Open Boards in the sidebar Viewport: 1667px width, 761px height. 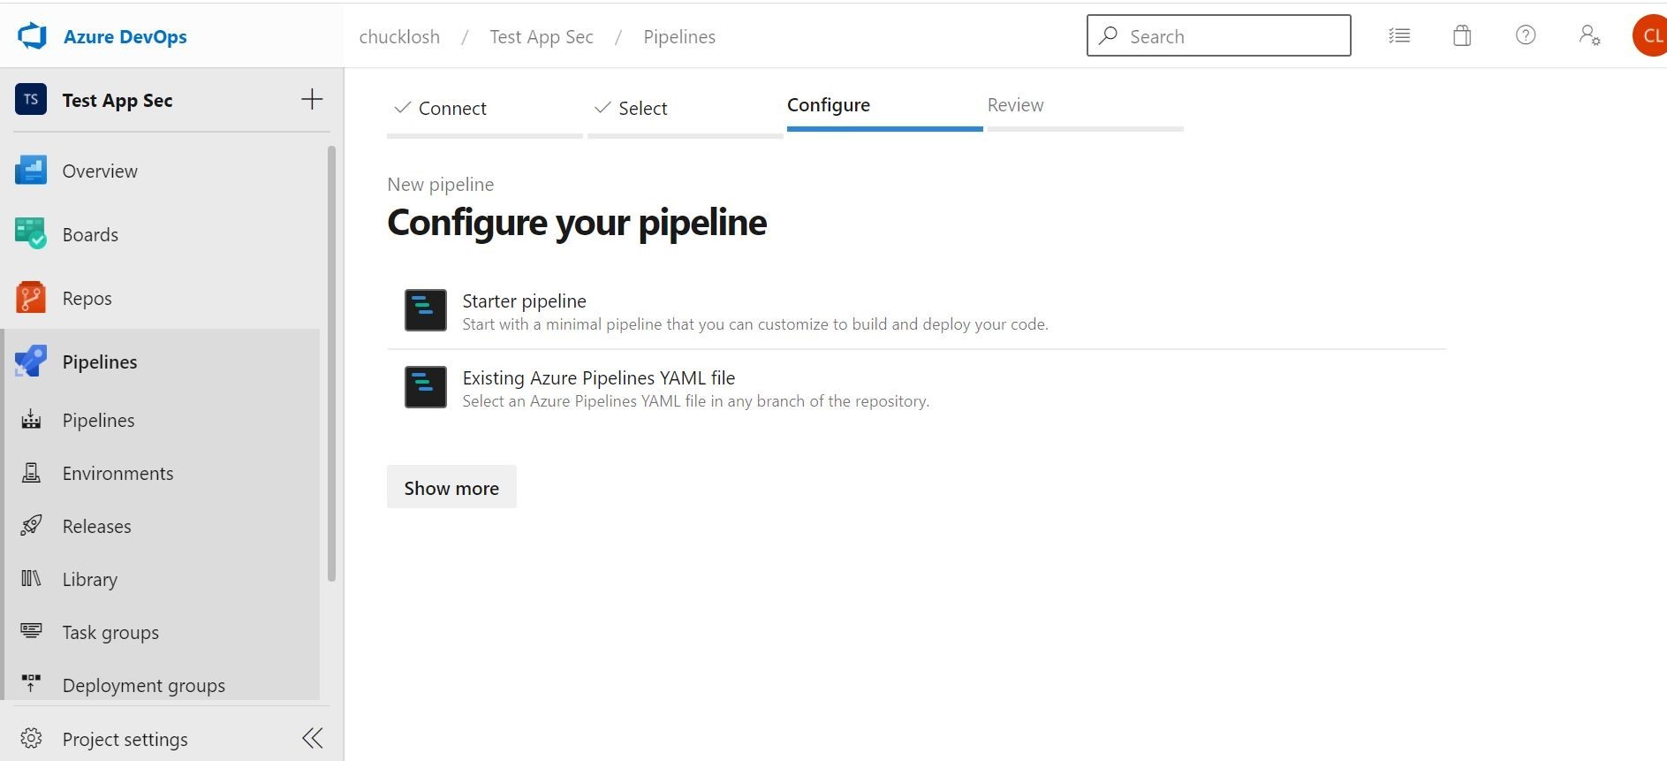click(x=90, y=234)
